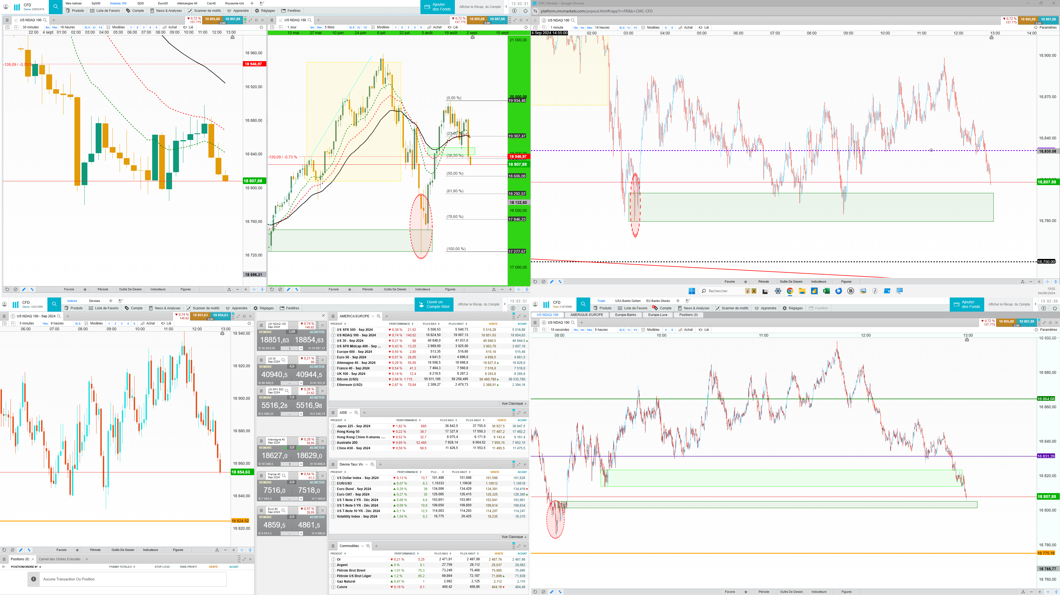
Task: Open Carnet des Ordres Exécutés tab
Action: tap(60, 559)
